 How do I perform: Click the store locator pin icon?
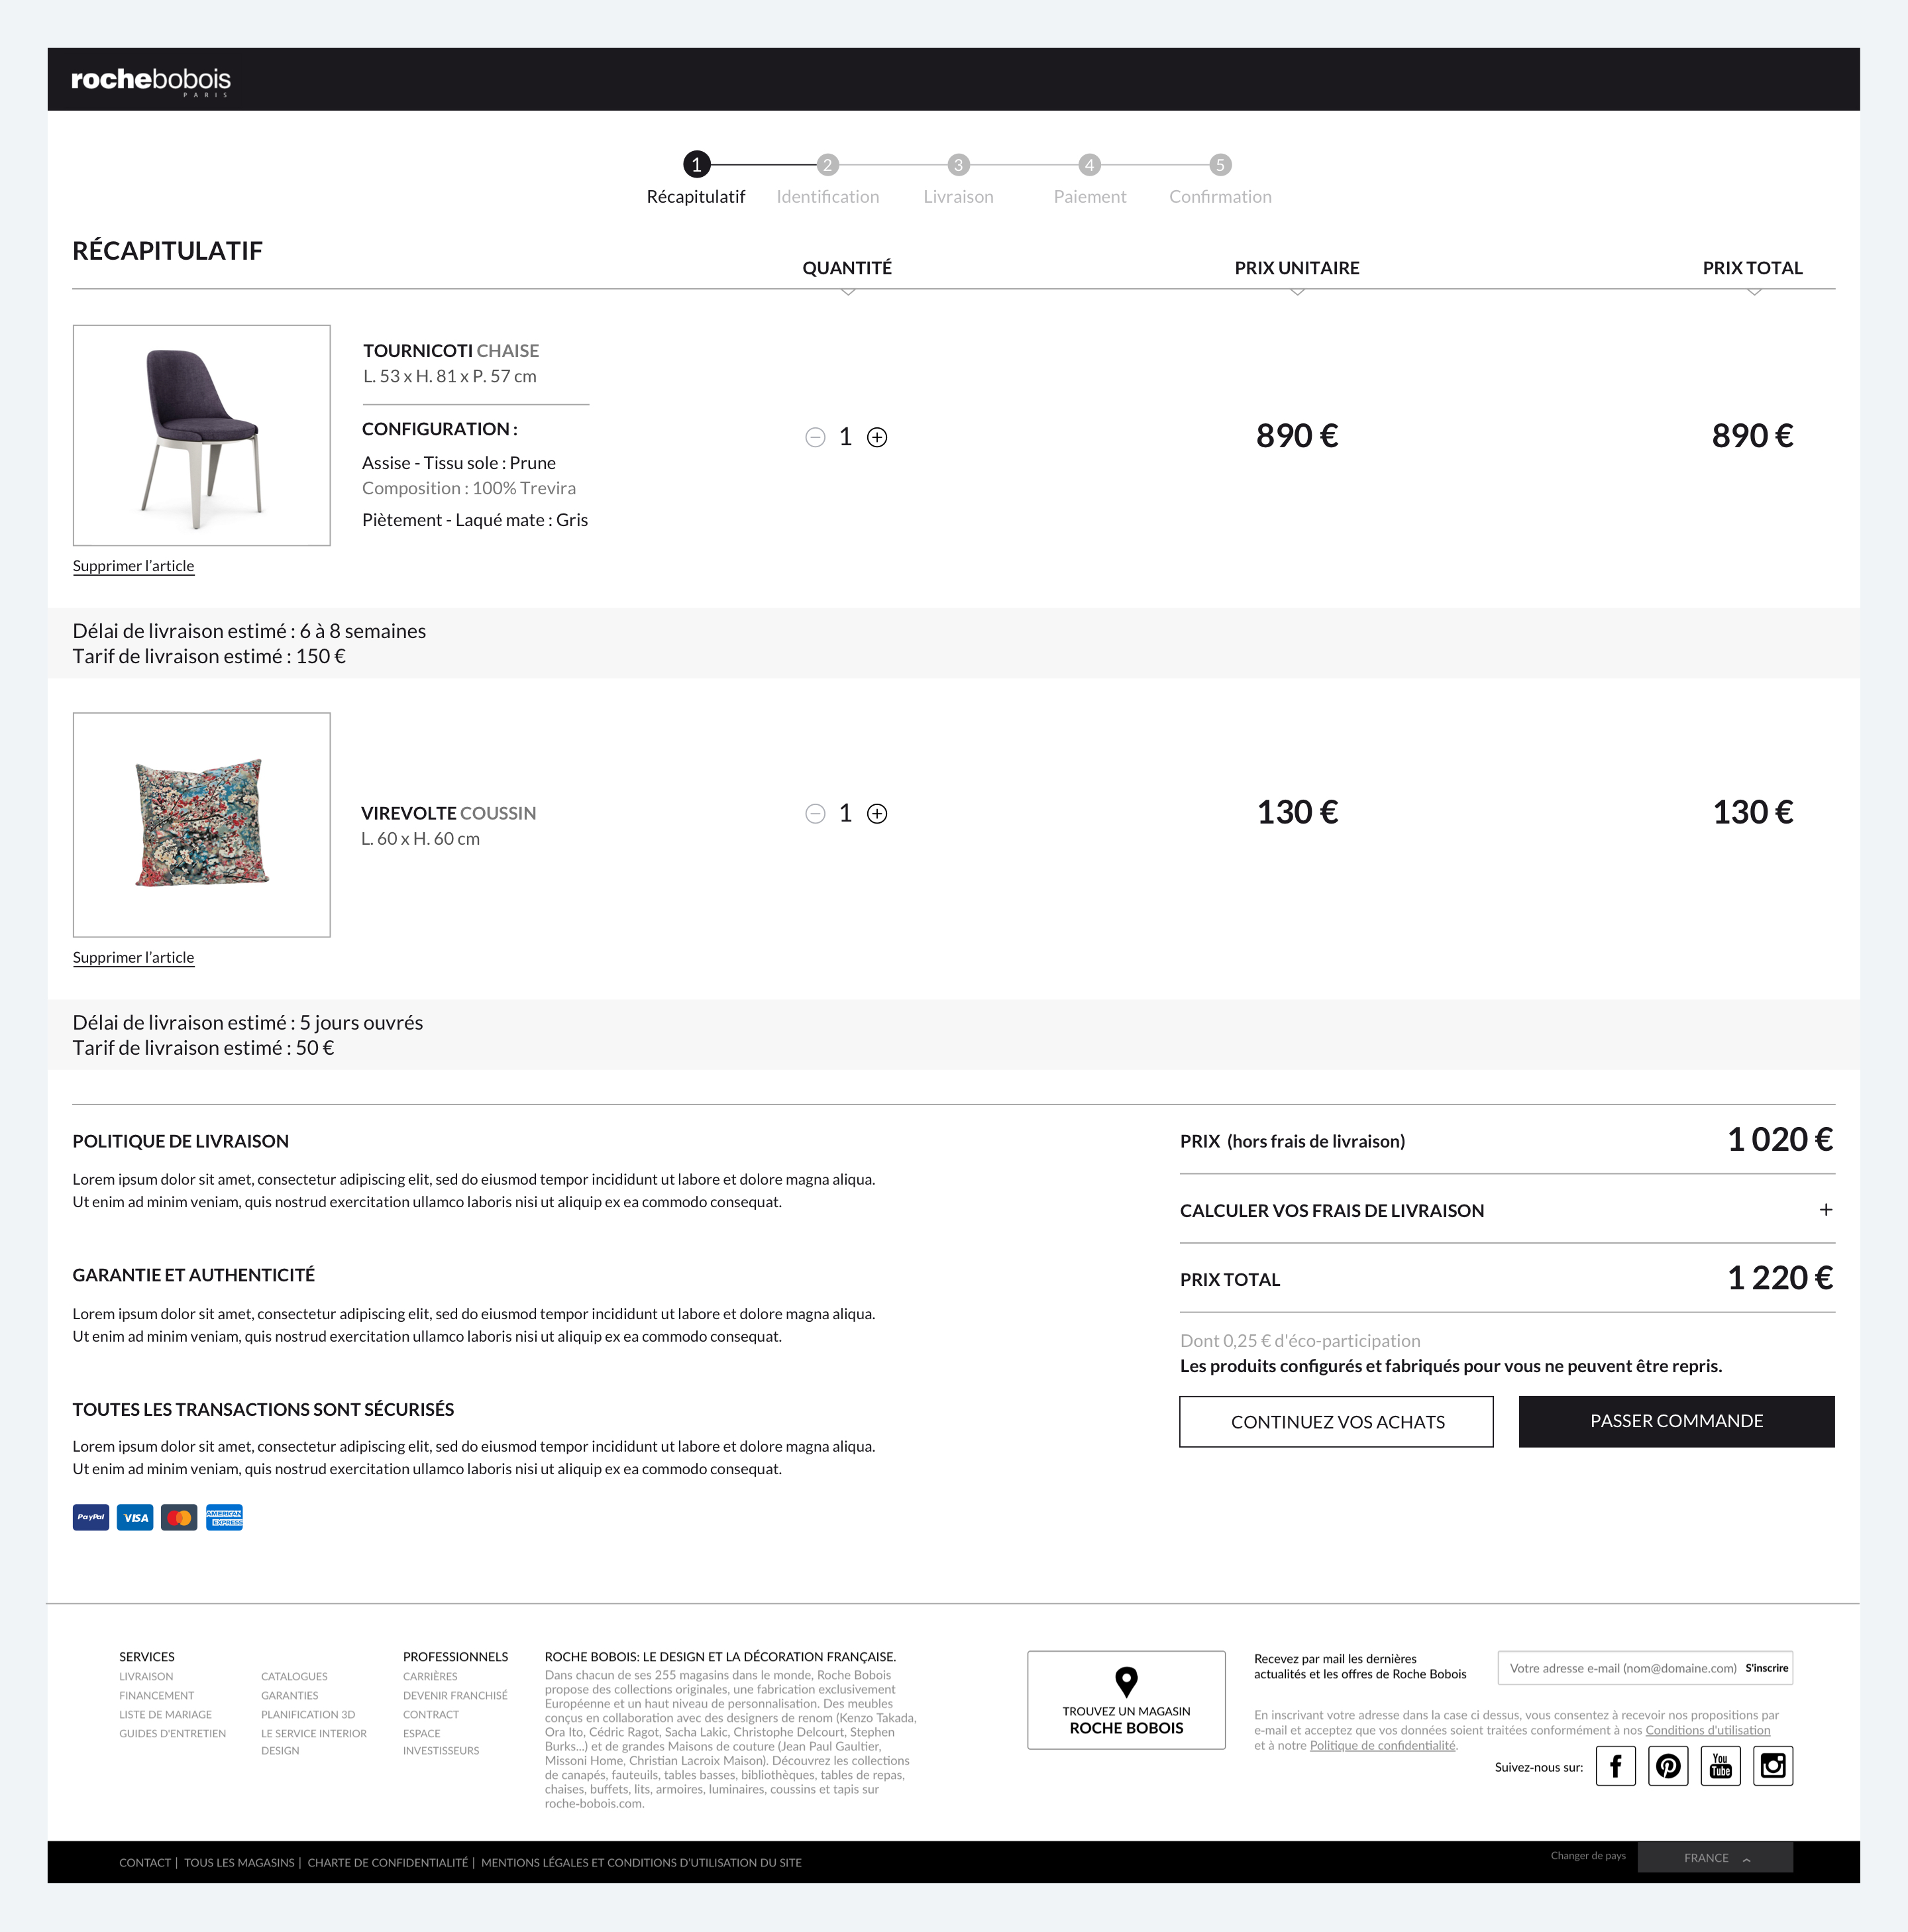(1126, 1682)
